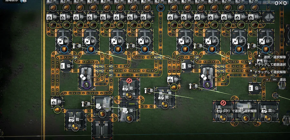Click the [クリック] で選択 tooltip near bottom-right buildings
290x140 pixels.
tap(234, 111)
